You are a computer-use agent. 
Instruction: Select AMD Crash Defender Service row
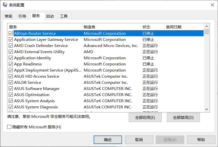pos(106,46)
